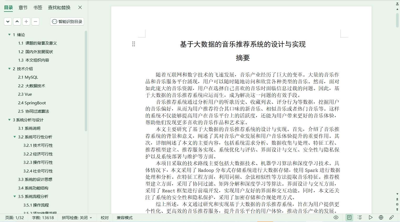This screenshot has height=222, width=400.
Task: Open the 拼写检查: 关闭 dropdown
Action: pos(77,218)
